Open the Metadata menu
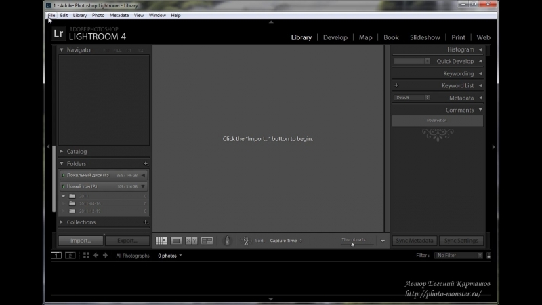 pos(119,15)
